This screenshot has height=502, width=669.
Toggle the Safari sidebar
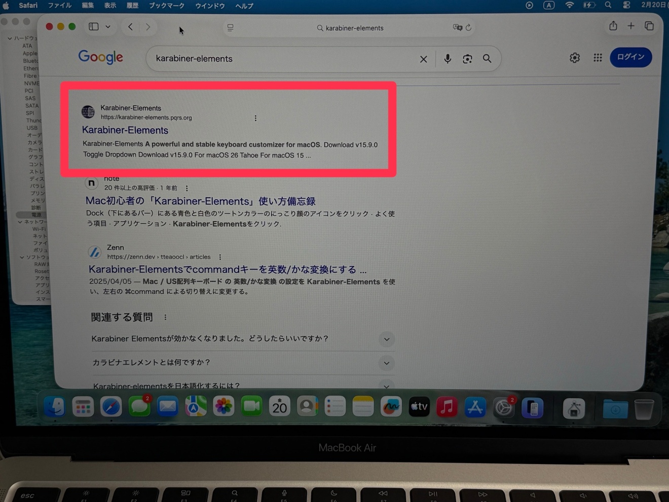click(93, 26)
